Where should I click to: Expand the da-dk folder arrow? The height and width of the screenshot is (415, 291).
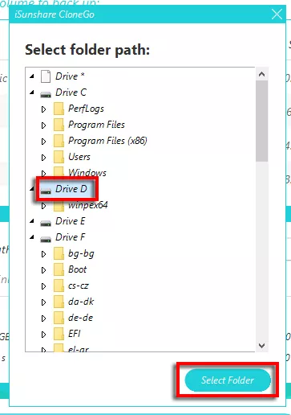[x=43, y=302]
